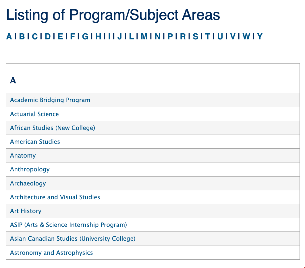Open Architecture and Visual Studies
Viewport: 305px width, 268px height.
55,197
